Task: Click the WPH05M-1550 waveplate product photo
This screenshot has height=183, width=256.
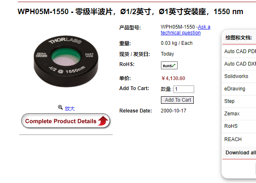Action: (x=66, y=61)
